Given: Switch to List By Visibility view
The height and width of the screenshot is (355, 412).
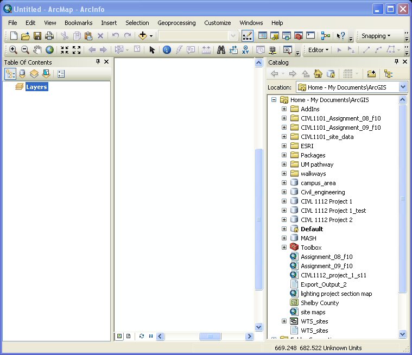Looking at the screenshot, I should (x=34, y=74).
